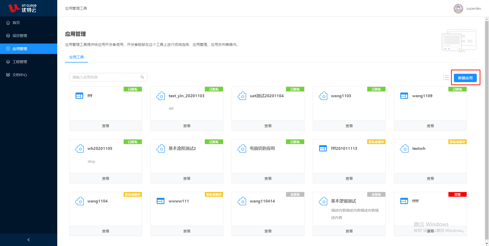
Task: Click the 发布审核中 badge on testwh
Action: point(458,142)
